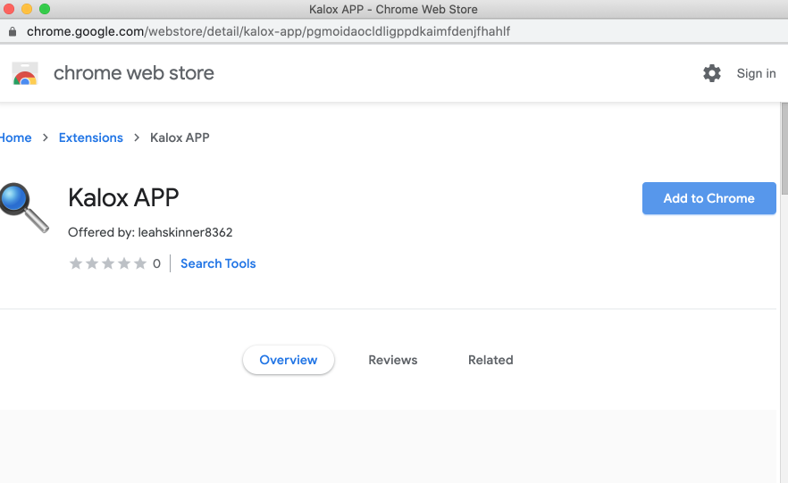Image resolution: width=788 pixels, height=483 pixels.
Task: Switch to the Related tab
Action: click(x=490, y=360)
